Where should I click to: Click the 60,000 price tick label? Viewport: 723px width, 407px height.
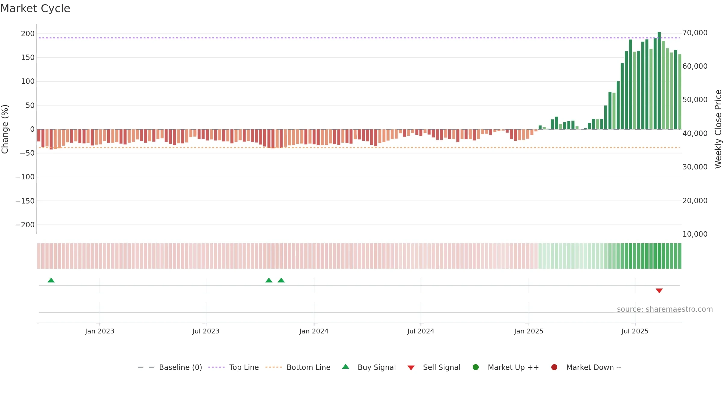click(x=695, y=66)
